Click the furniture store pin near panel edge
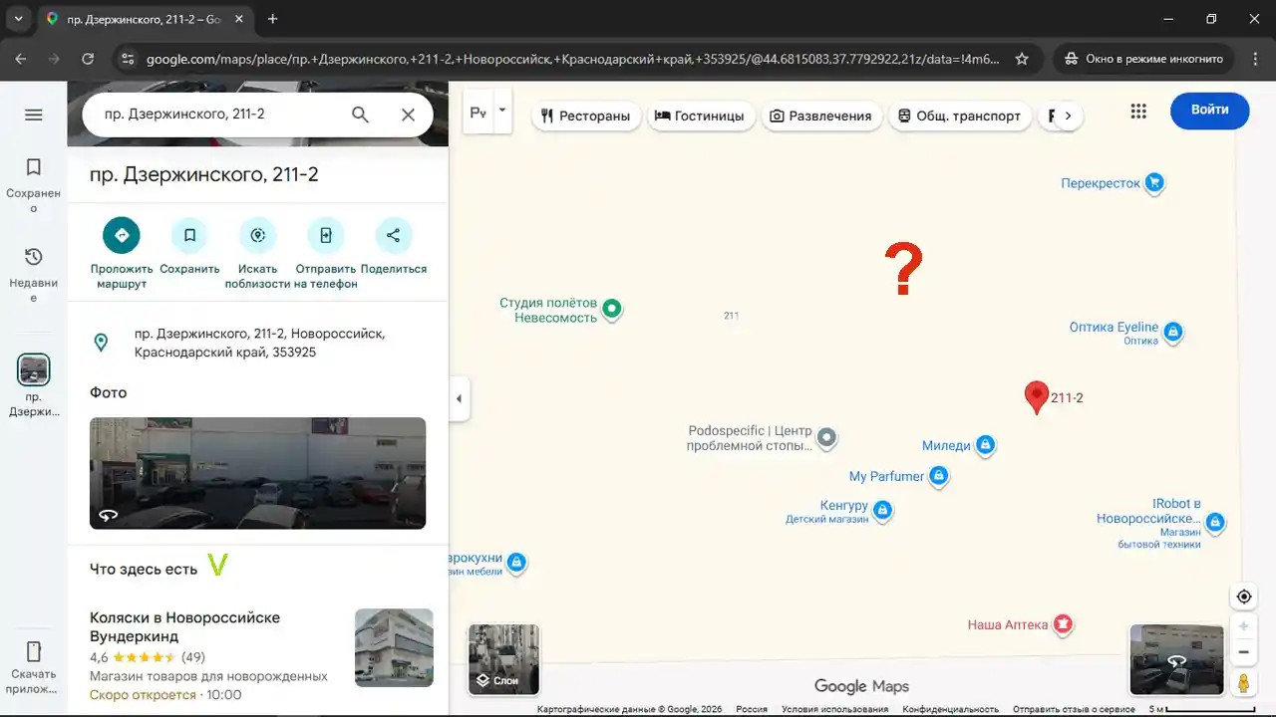Viewport: 1276px width, 717px height. (x=516, y=563)
